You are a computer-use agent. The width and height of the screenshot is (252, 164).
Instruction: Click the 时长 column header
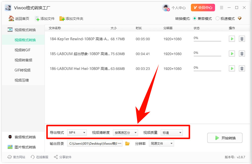coord(139,28)
